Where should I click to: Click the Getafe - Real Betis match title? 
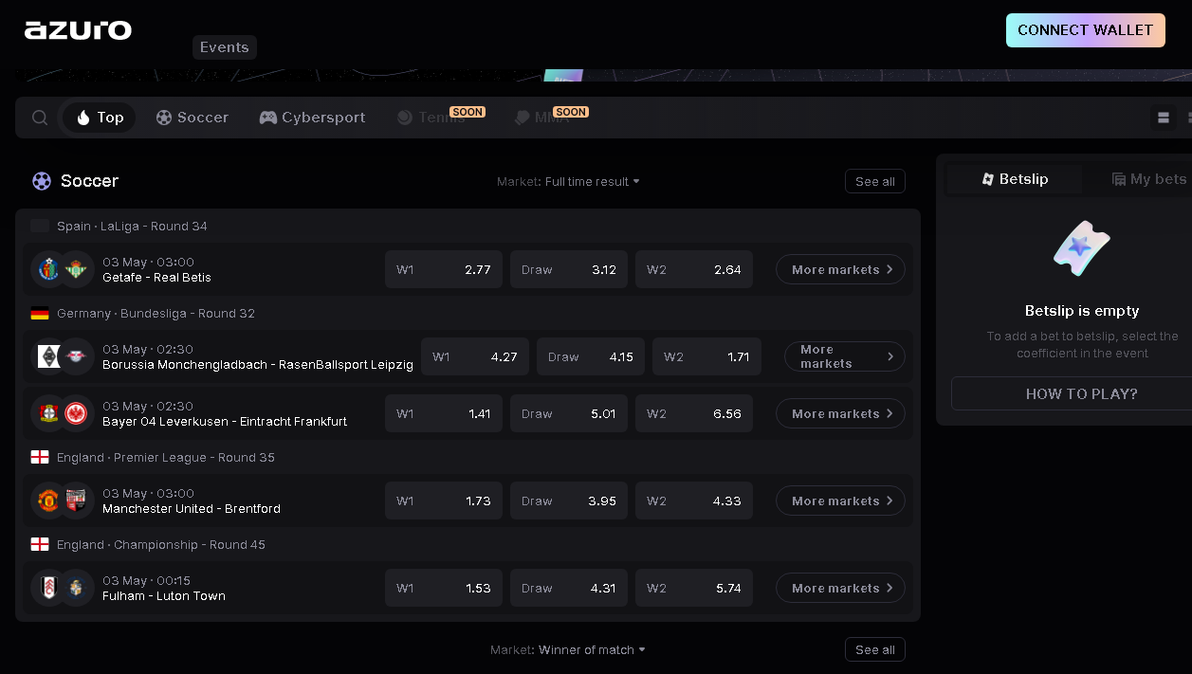pyautogui.click(x=156, y=278)
